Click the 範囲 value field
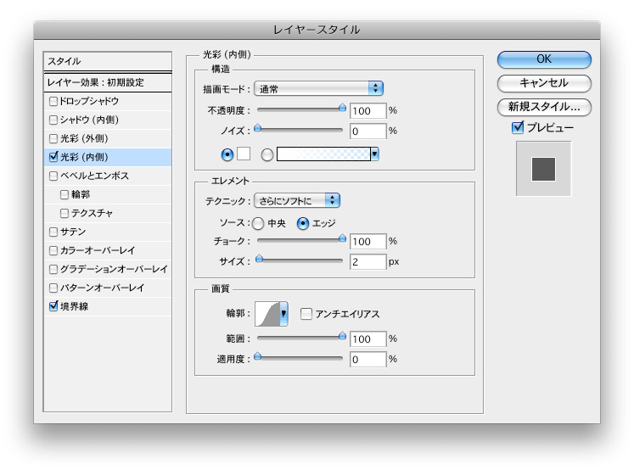 pyautogui.click(x=368, y=339)
